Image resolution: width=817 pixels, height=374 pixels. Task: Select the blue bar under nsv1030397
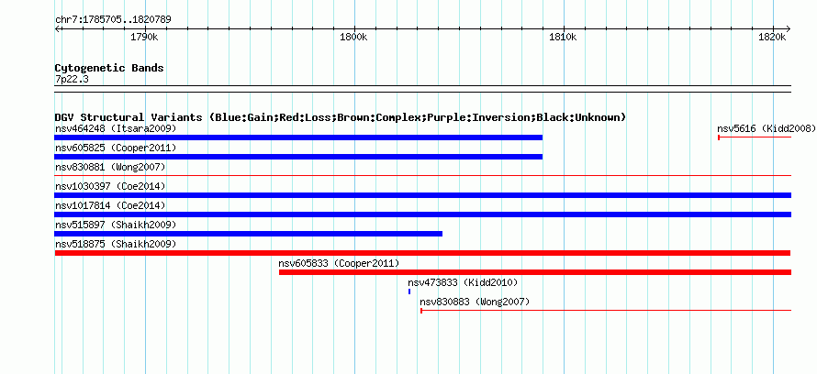coord(422,195)
